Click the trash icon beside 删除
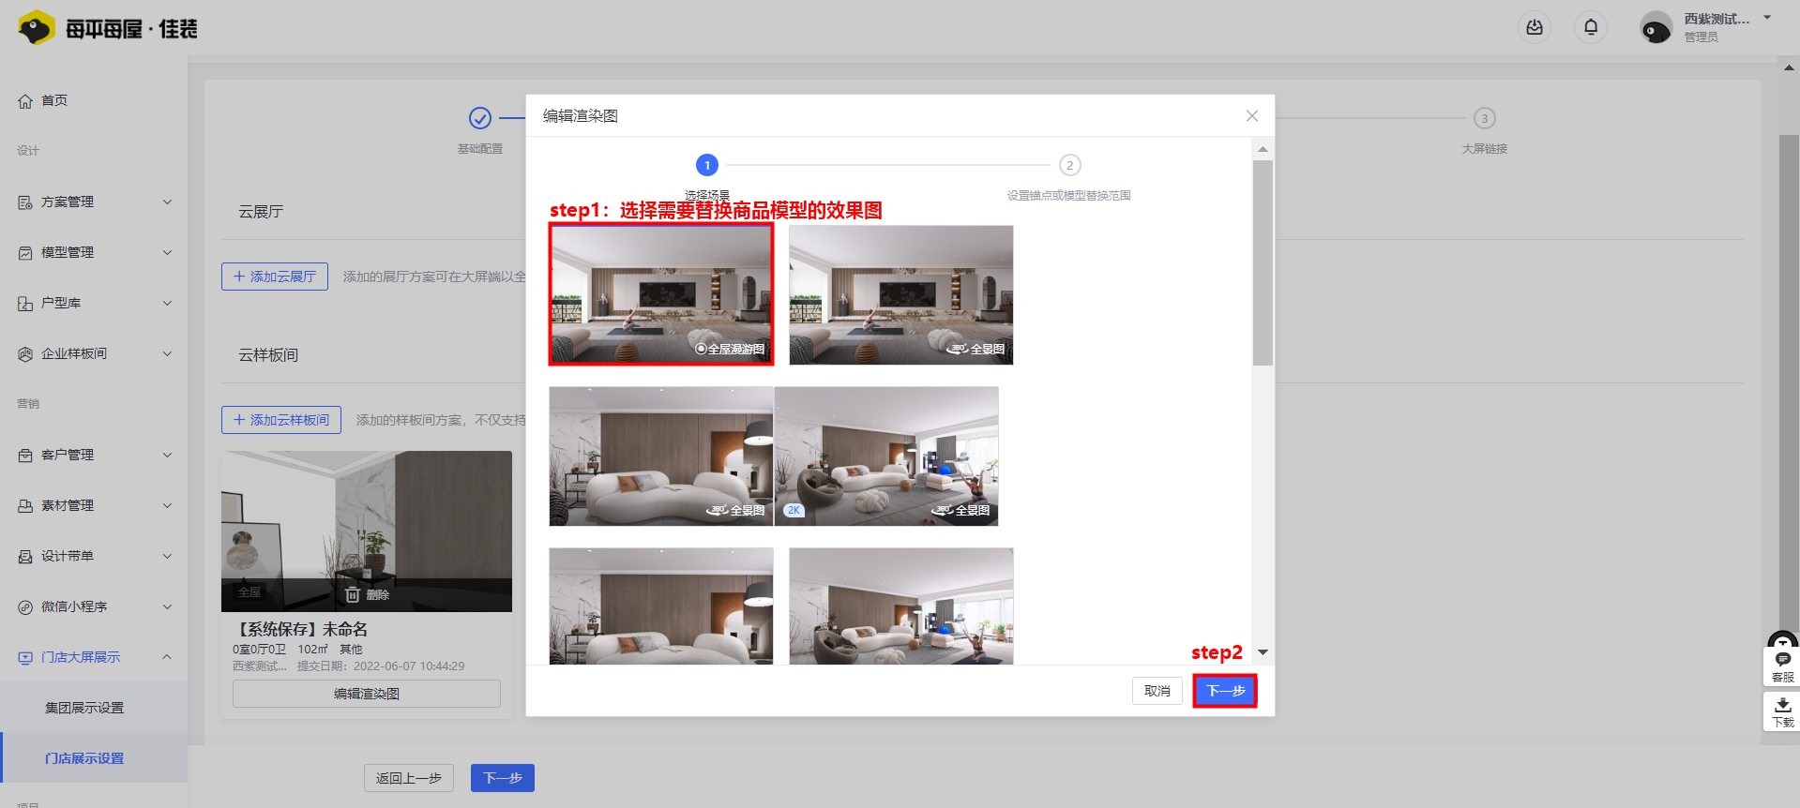Viewport: 1800px width, 808px height. pos(353,594)
